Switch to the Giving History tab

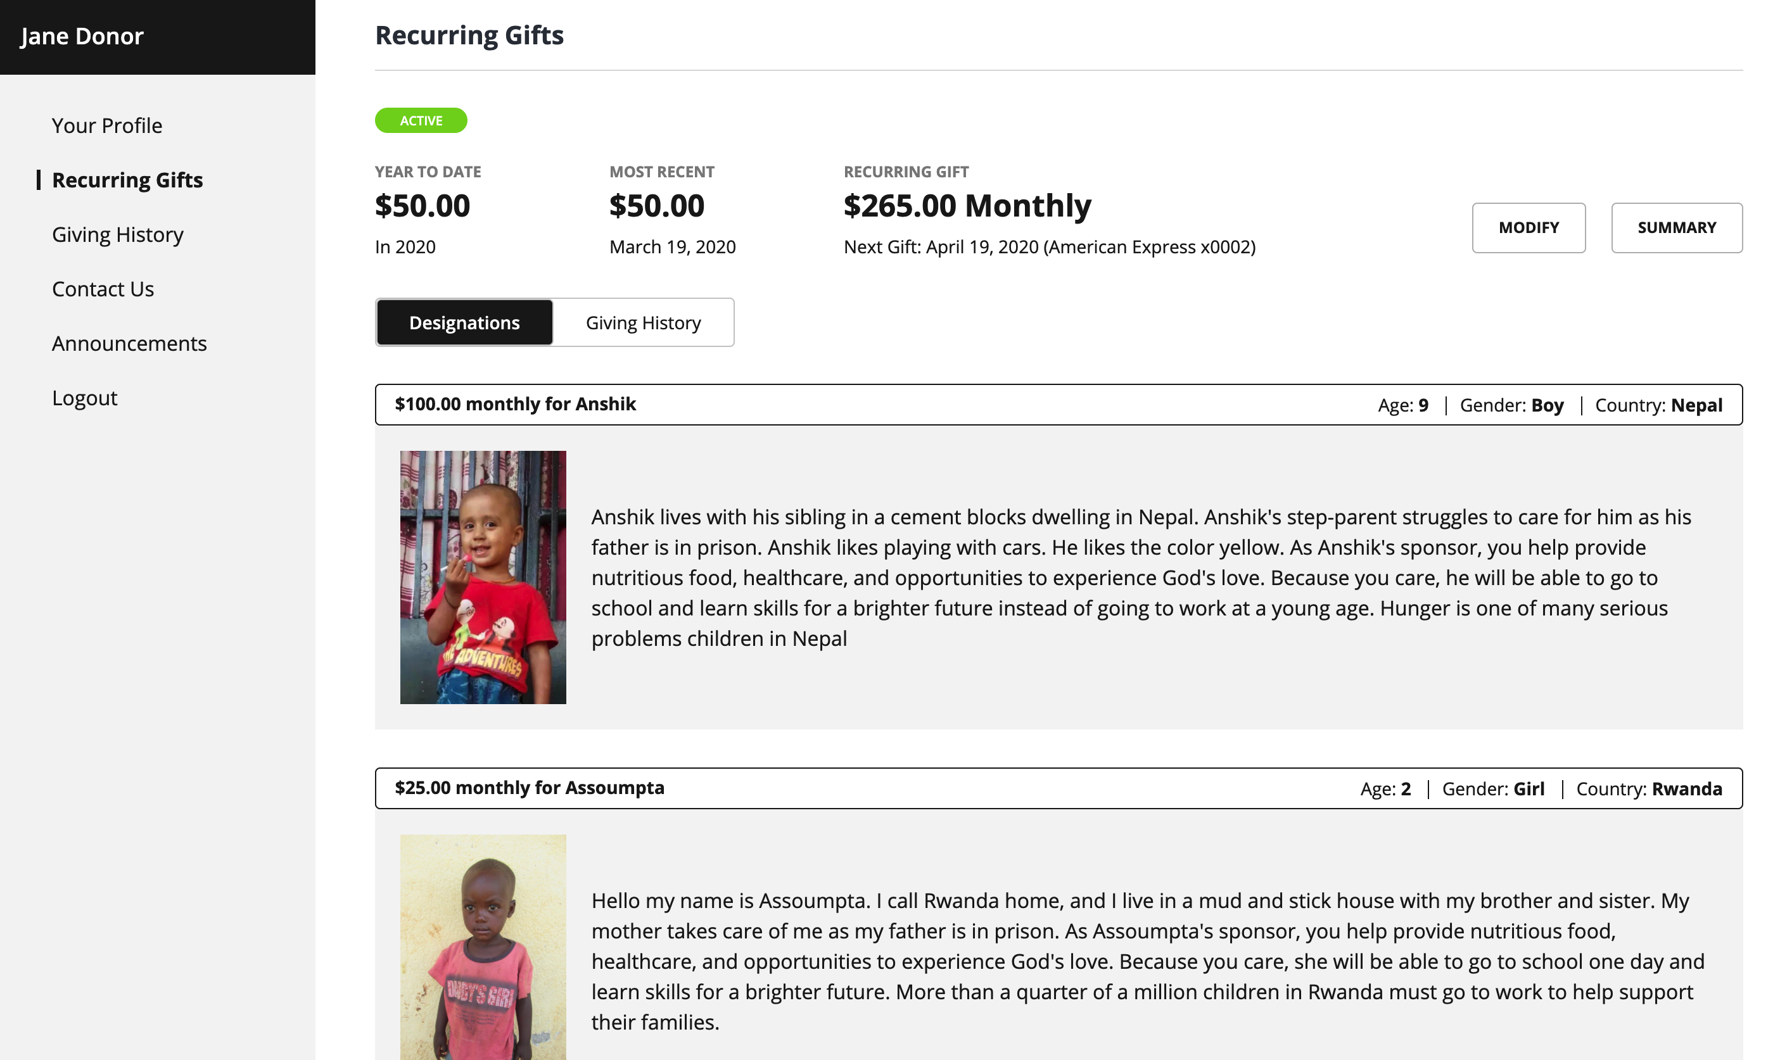(x=643, y=323)
